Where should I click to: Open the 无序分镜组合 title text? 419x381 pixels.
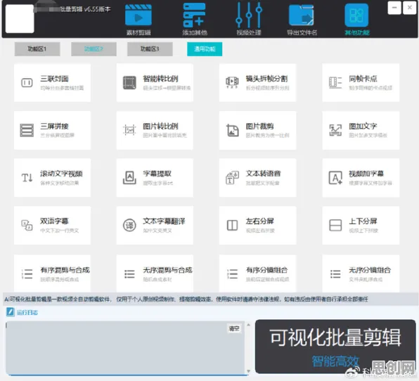click(x=370, y=270)
